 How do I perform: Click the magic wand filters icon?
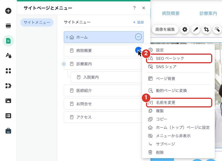pos(217,29)
